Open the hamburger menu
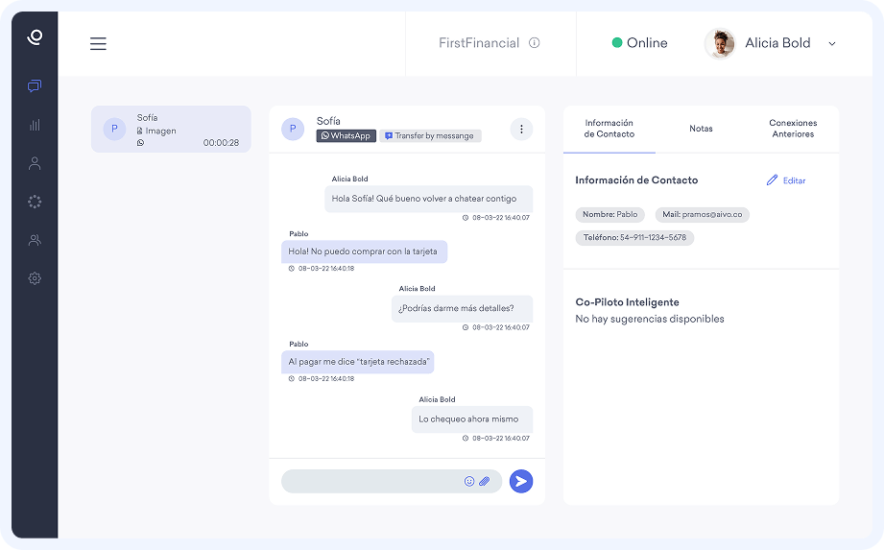Screen dimensions: 884x550 98,43
